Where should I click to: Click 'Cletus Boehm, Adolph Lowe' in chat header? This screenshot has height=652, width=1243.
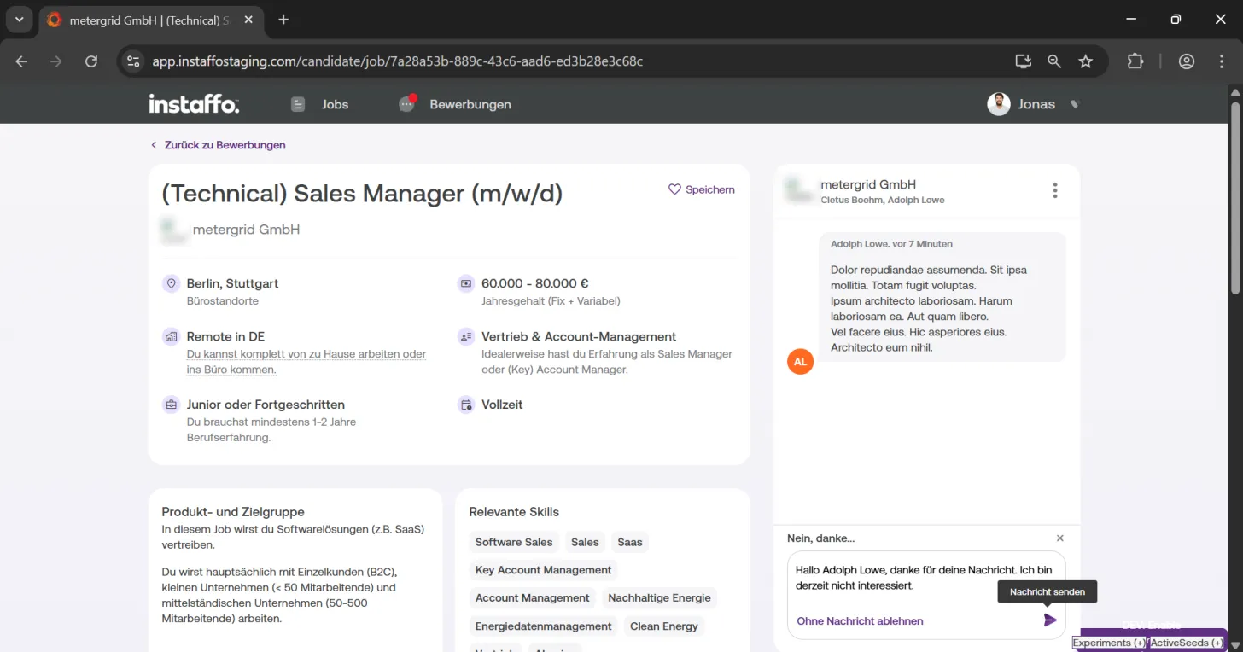tap(883, 200)
